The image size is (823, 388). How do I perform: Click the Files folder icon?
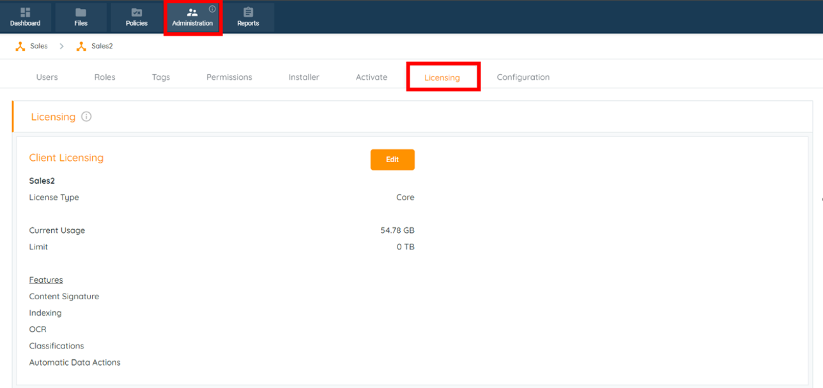tap(81, 13)
